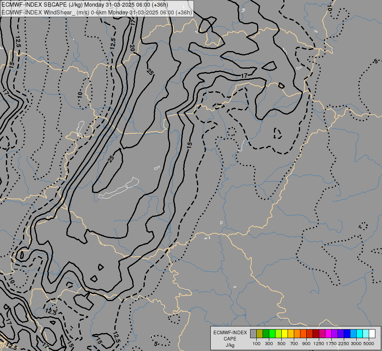
Task: Select the dark green legend swatch
Action: click(266, 334)
